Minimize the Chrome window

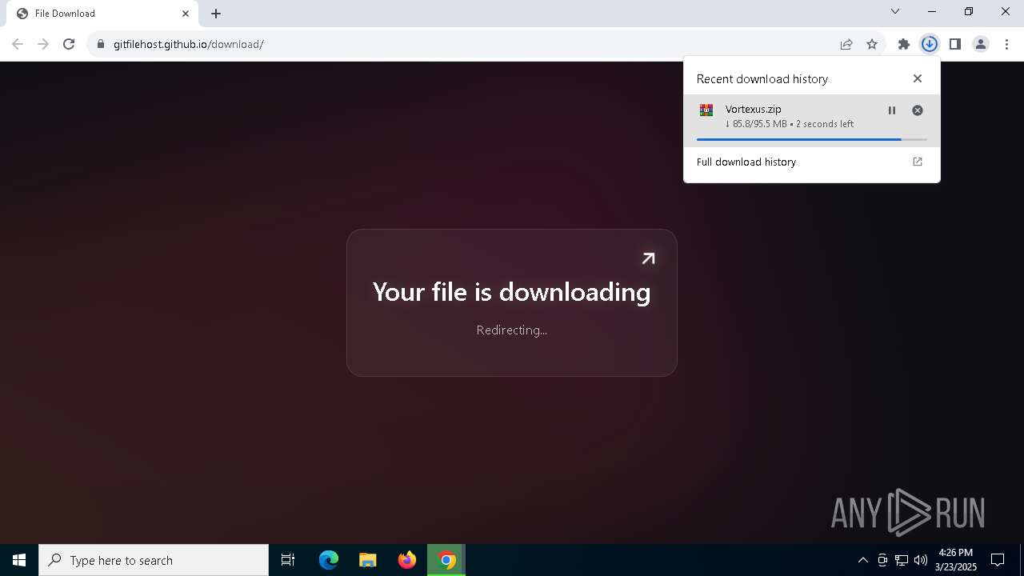point(932,11)
